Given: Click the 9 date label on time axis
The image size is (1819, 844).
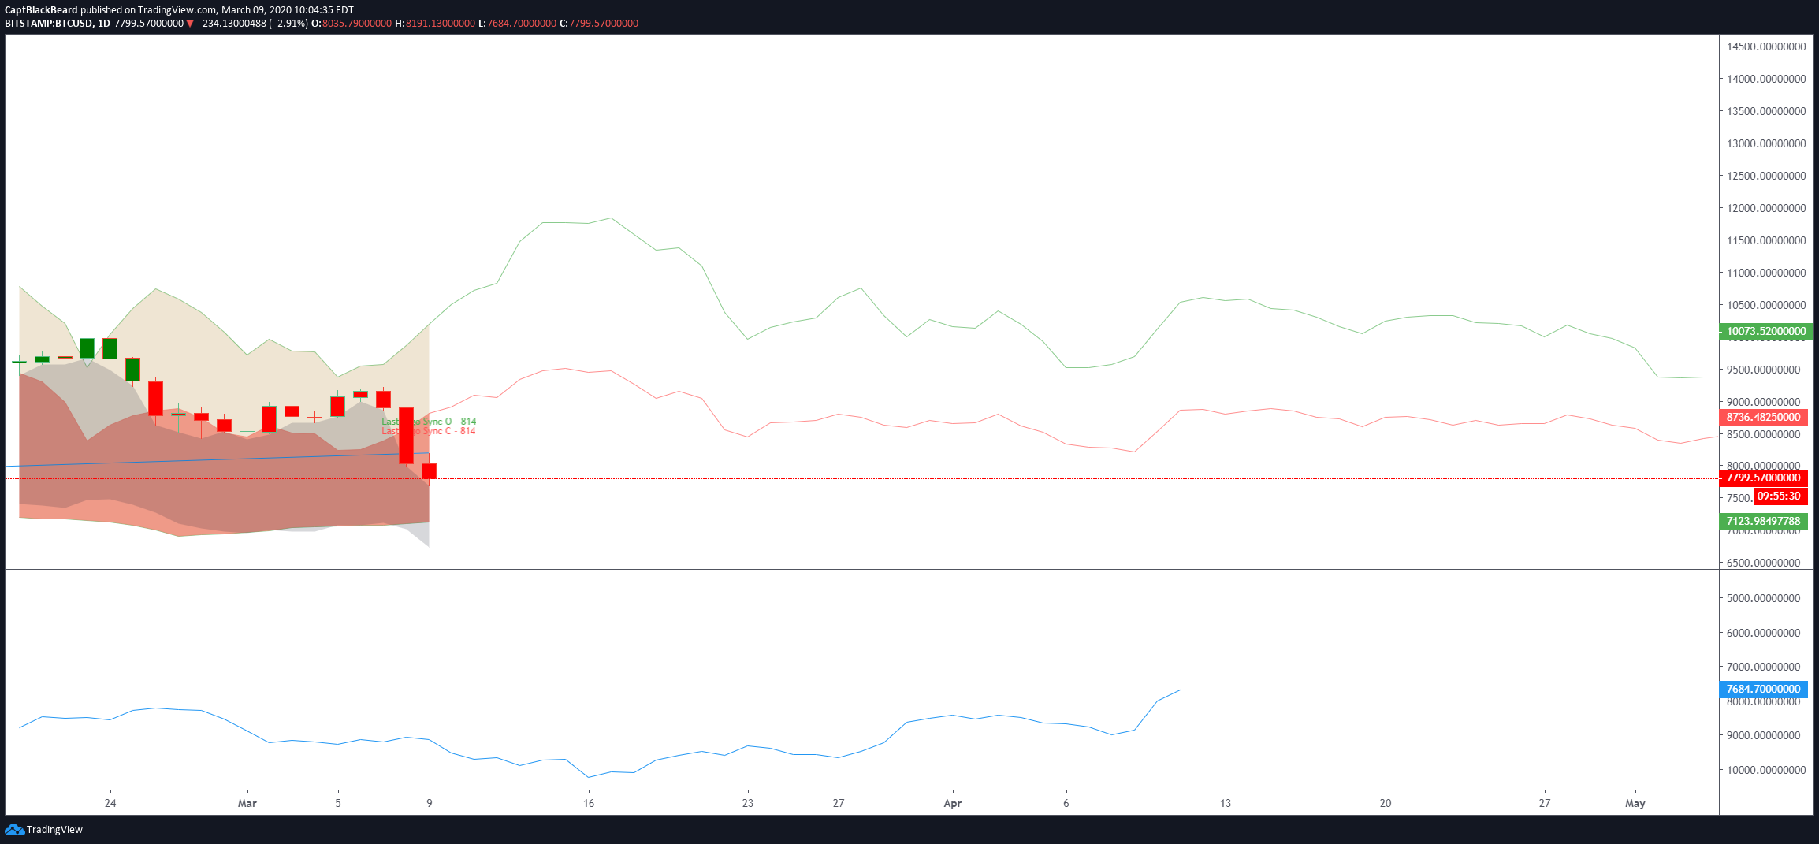Looking at the screenshot, I should (430, 803).
